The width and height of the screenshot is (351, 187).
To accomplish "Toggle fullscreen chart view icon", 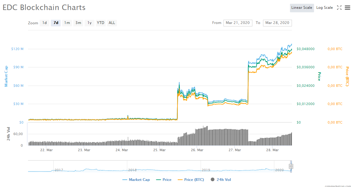I will pos(339,8).
